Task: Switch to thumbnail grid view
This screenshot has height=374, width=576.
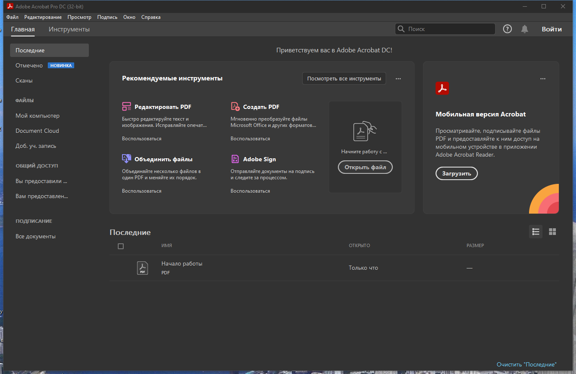Action: pyautogui.click(x=553, y=232)
